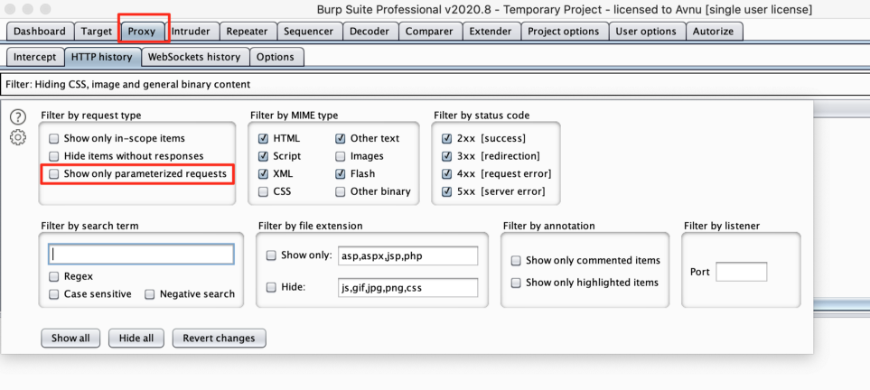
Task: Select the Proxy tab
Action: point(142,32)
